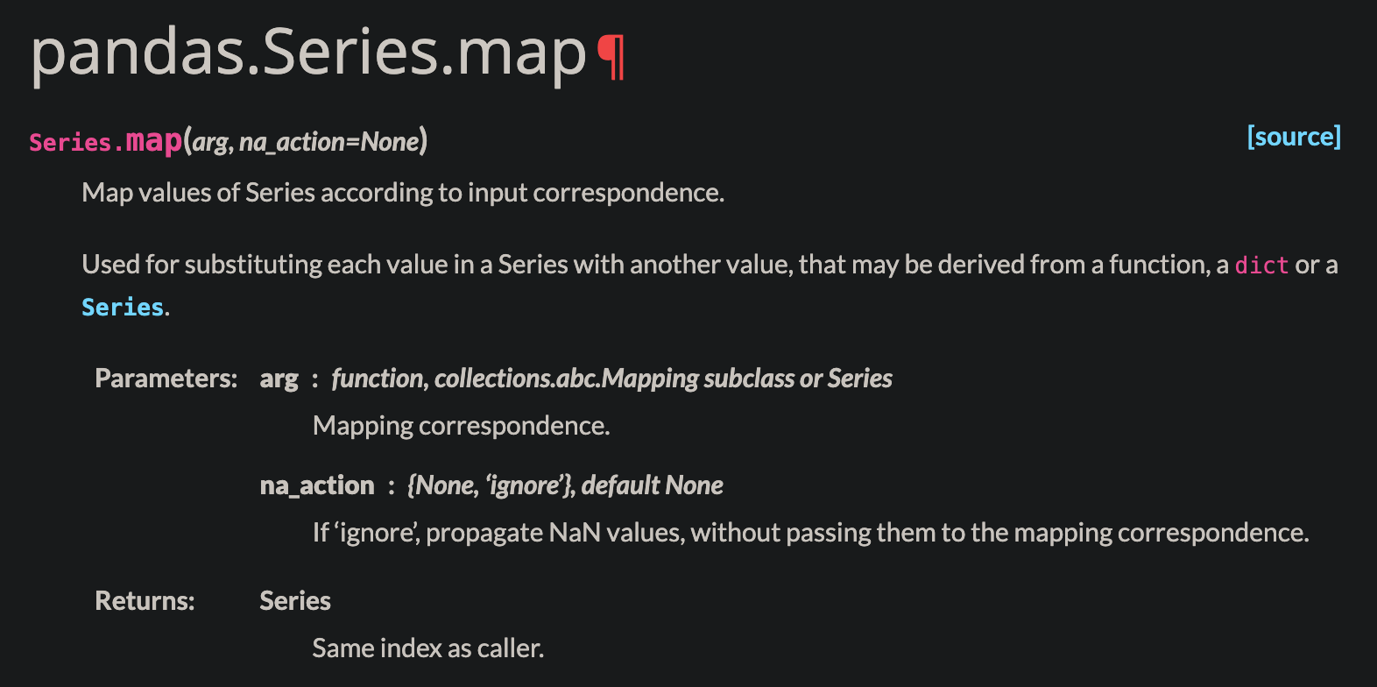Click the bold Series return type
Viewport: 1377px width, 687px height.
295,600
